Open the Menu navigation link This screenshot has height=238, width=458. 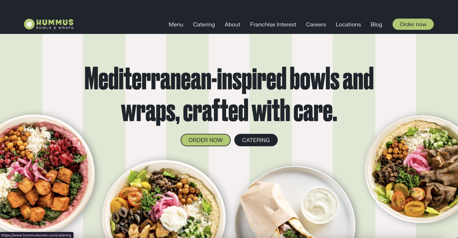[176, 25]
